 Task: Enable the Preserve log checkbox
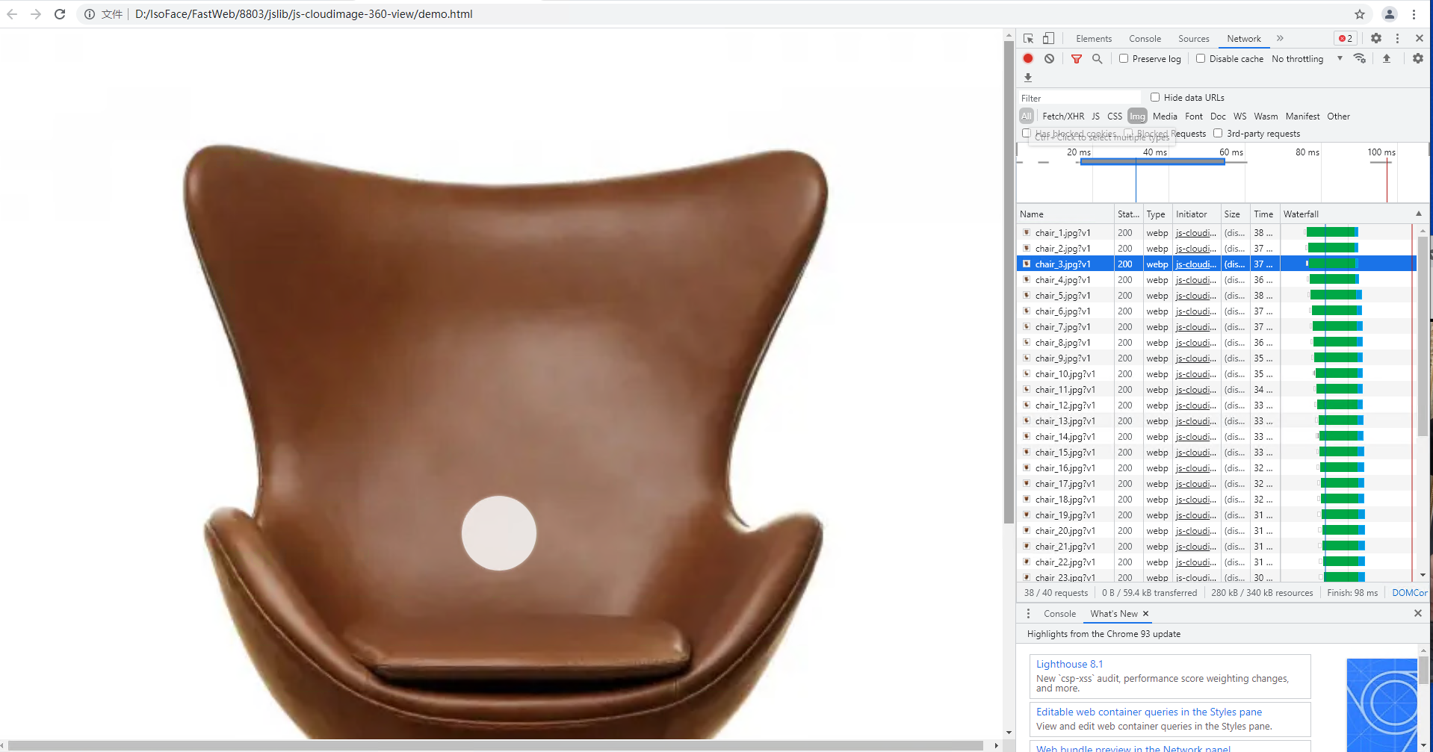[1124, 58]
